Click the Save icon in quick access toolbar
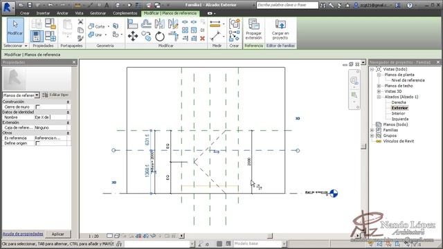 coord(29,5)
